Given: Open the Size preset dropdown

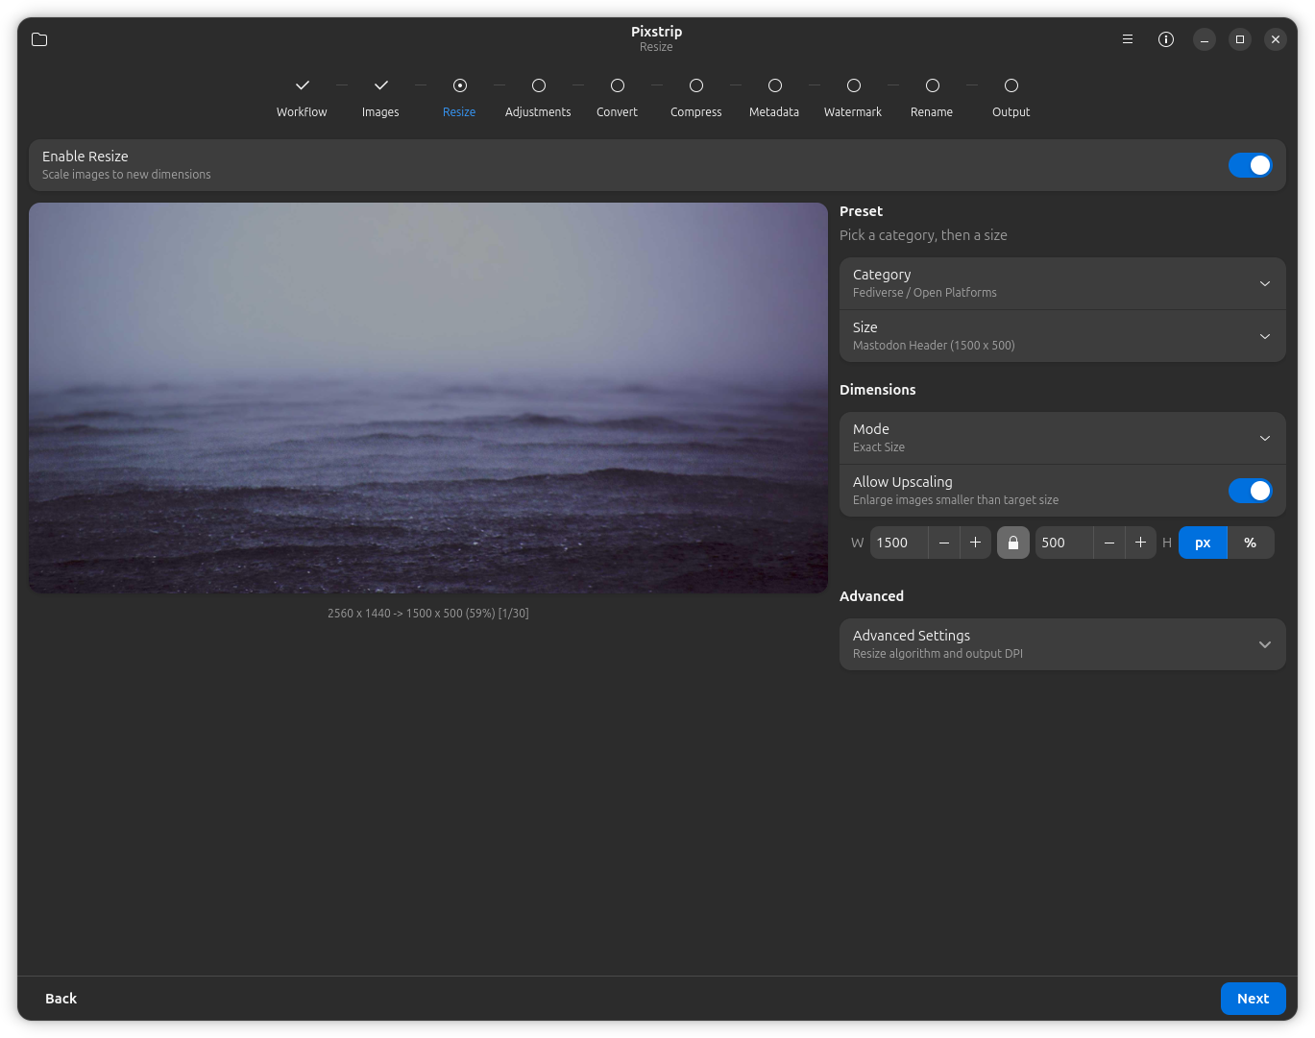Looking at the screenshot, I should click(x=1061, y=335).
